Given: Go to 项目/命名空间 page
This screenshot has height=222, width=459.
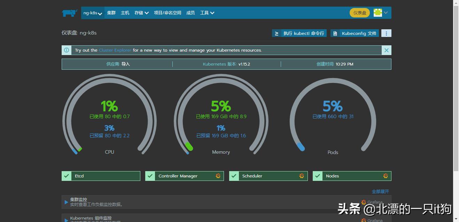Looking at the screenshot, I should coord(168,13).
